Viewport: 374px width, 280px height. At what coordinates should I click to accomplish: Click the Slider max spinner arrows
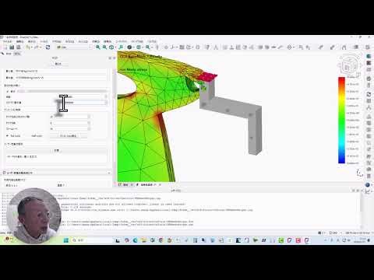(106, 103)
